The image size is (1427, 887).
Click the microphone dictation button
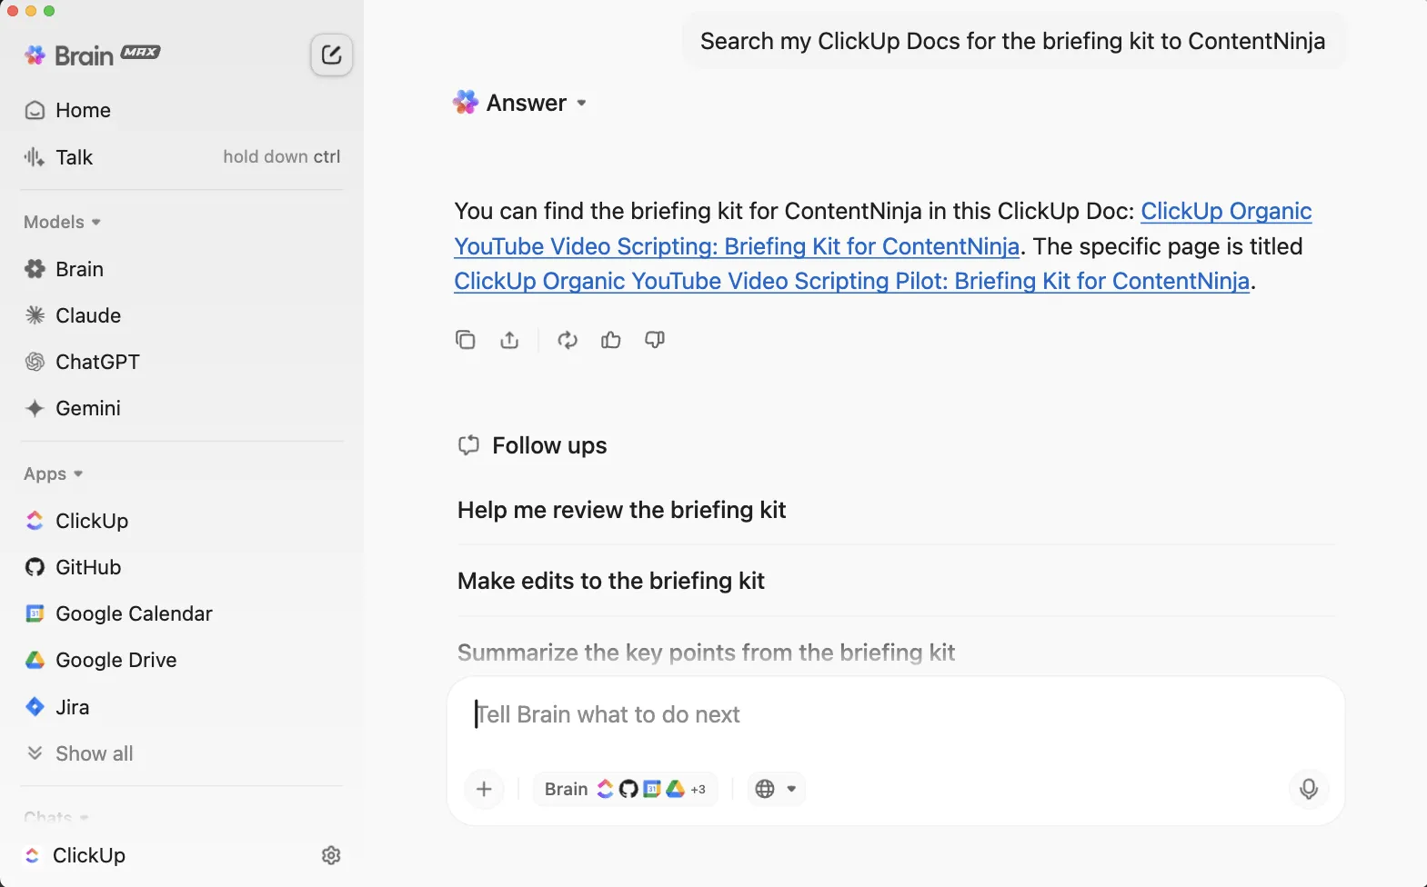click(1309, 789)
